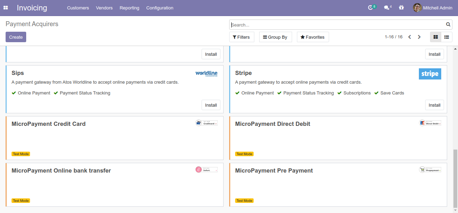Click Test Mode tag on Pre Payment card

tap(244, 200)
